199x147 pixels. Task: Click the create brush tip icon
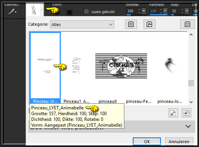[x=173, y=113]
